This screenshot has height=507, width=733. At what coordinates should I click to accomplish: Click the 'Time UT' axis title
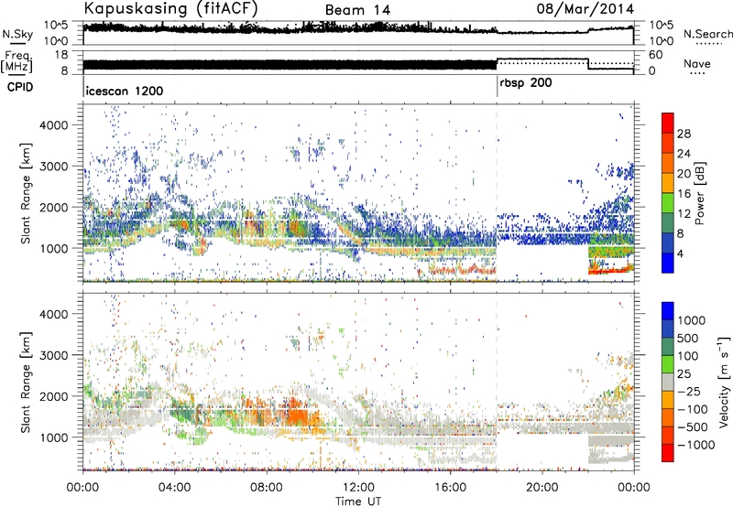[x=358, y=501]
